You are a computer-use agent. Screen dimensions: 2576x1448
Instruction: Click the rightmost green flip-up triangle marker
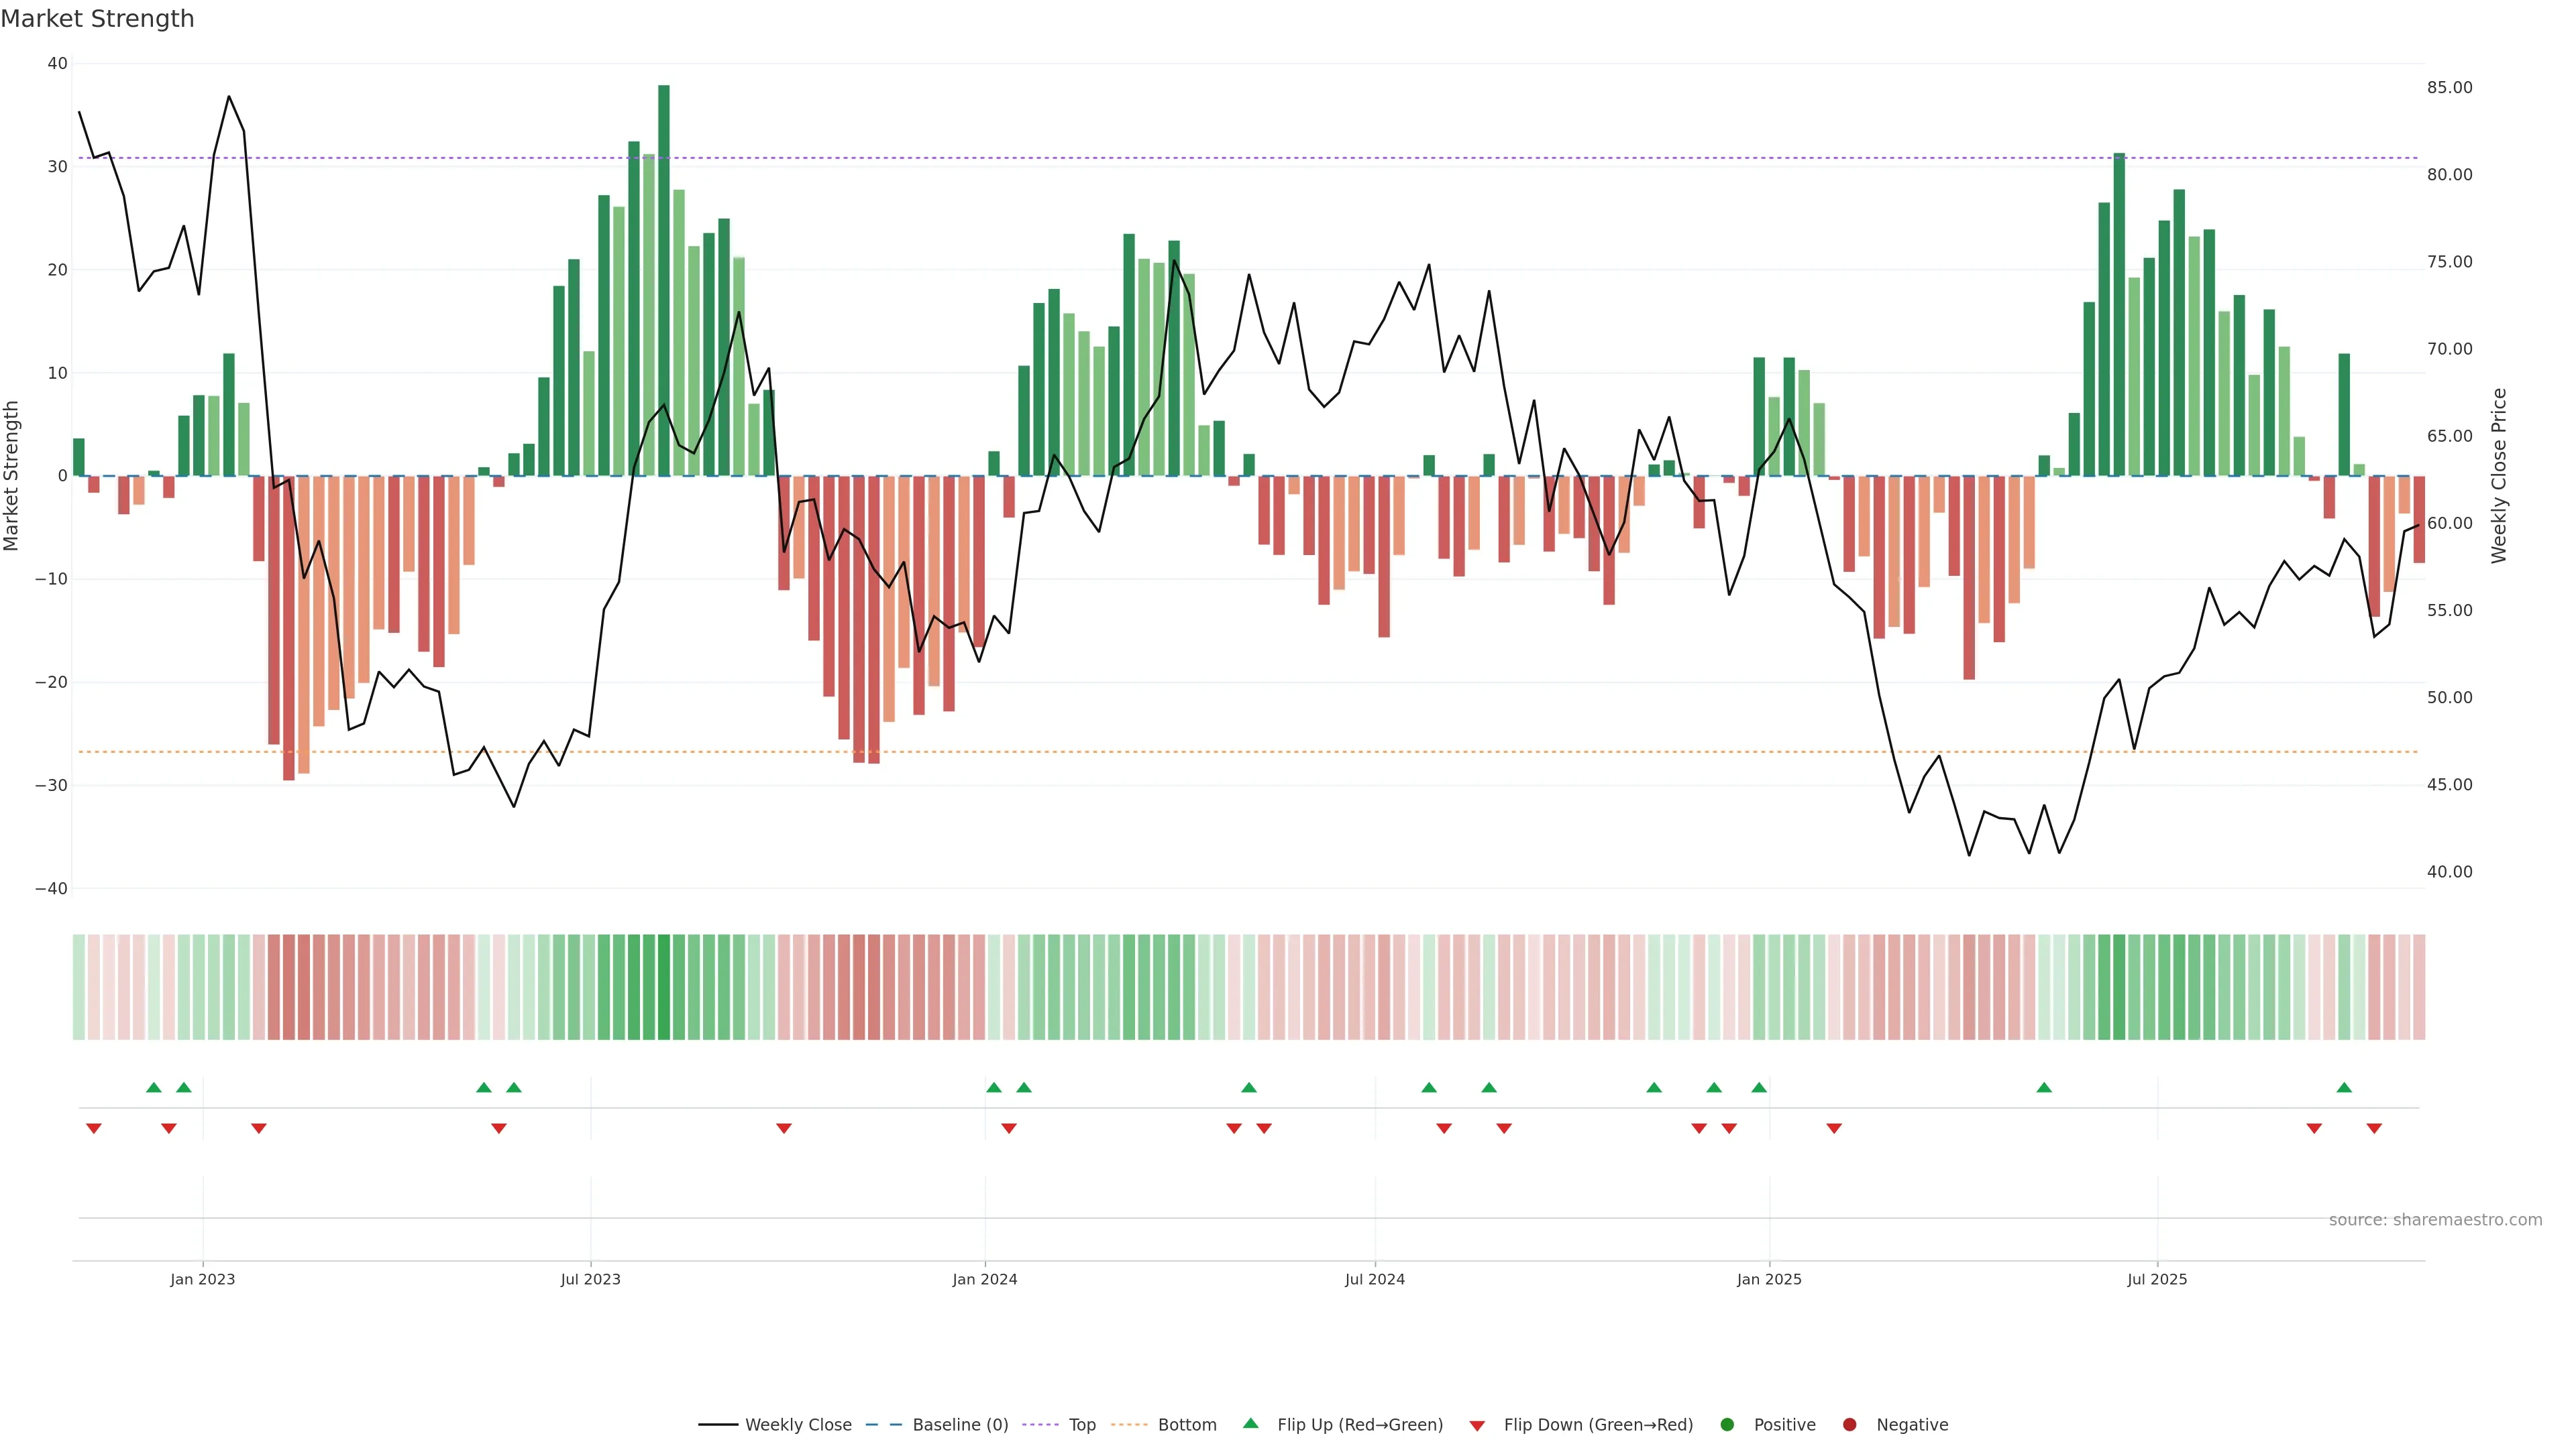[2344, 1087]
